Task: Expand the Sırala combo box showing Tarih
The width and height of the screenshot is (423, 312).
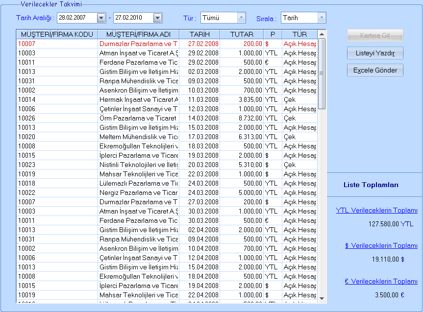Action: coord(322,18)
